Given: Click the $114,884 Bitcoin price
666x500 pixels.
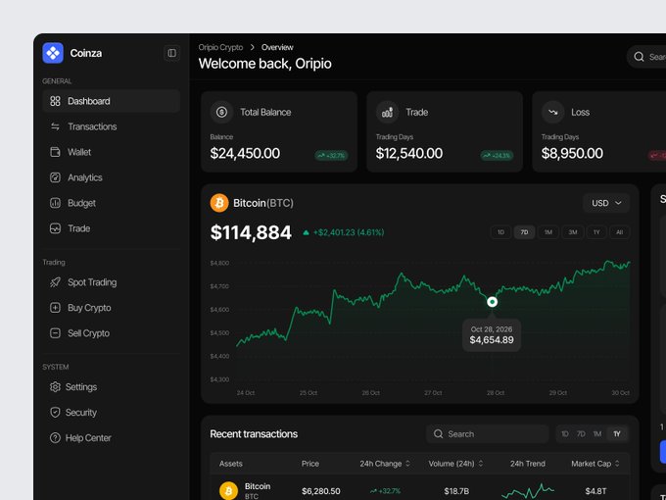Looking at the screenshot, I should tap(251, 232).
